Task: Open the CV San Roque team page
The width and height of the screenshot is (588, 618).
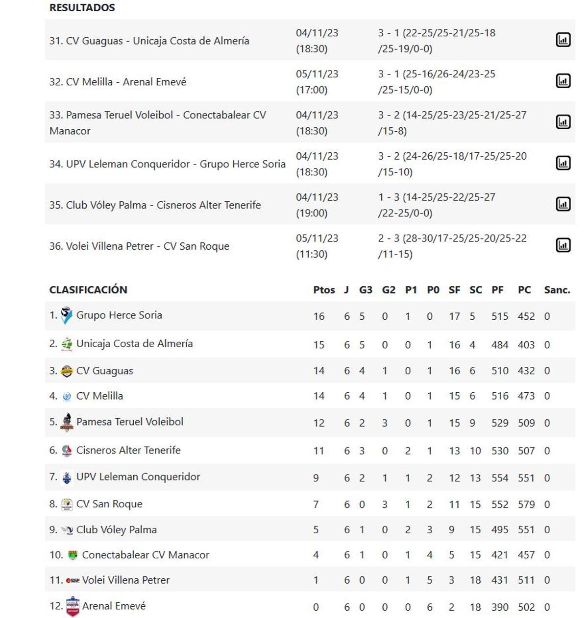Action: click(109, 503)
